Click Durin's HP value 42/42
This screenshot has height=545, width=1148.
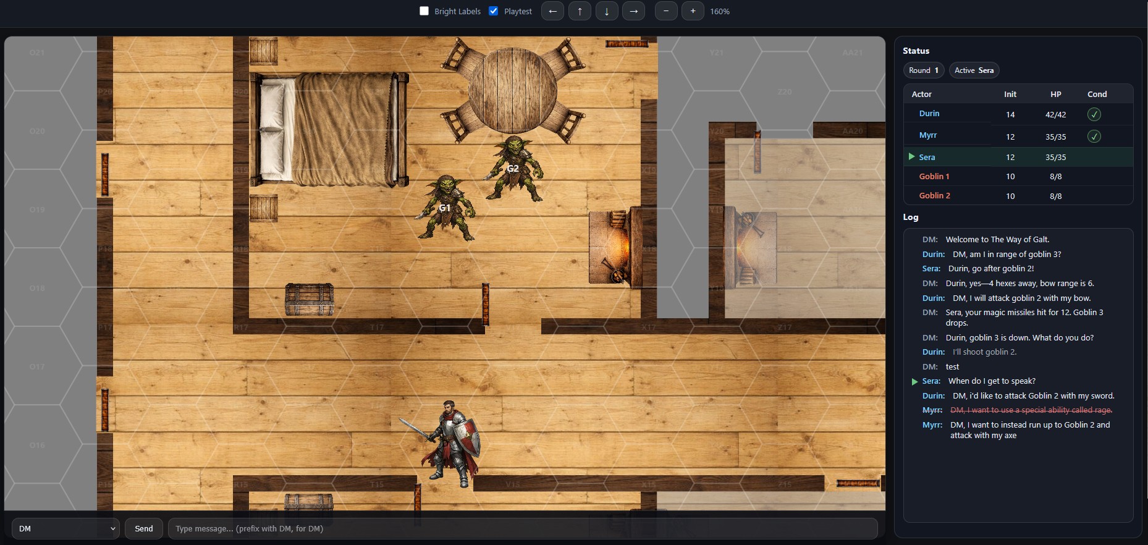coord(1056,115)
